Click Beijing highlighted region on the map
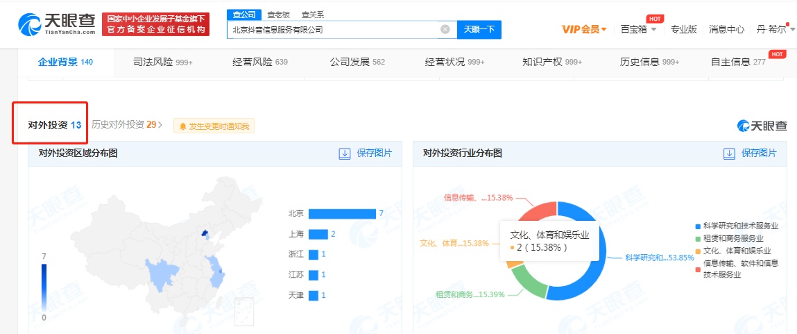 (205, 233)
